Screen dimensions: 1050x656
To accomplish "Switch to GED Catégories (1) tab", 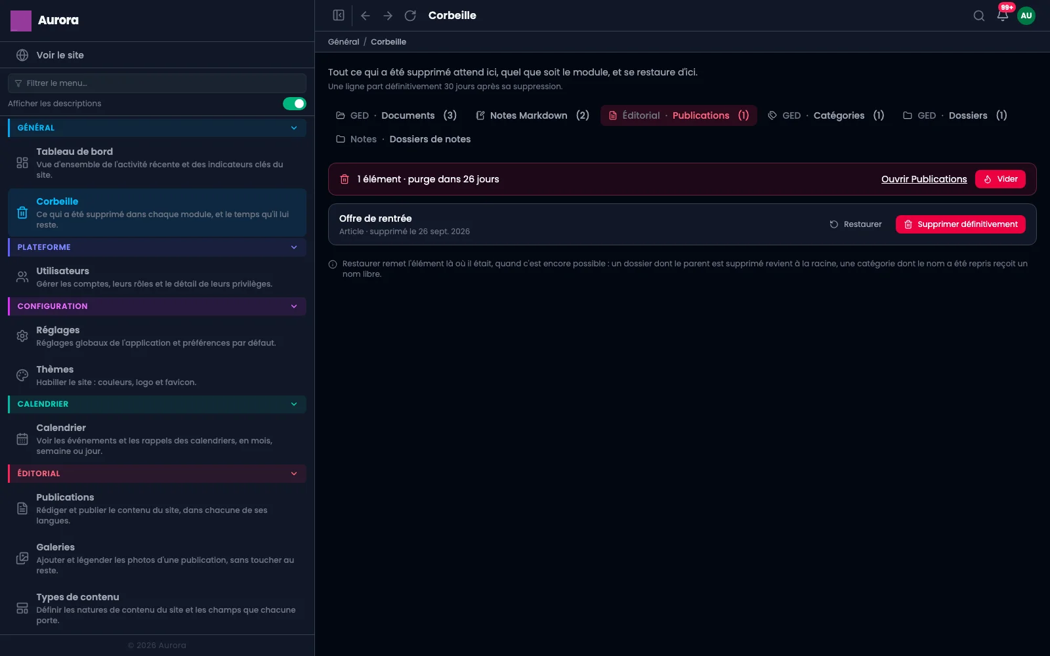I will point(826,115).
